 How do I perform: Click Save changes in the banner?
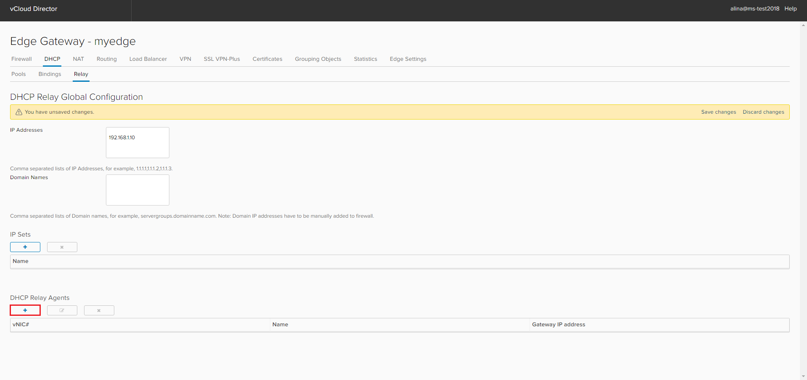(x=718, y=112)
